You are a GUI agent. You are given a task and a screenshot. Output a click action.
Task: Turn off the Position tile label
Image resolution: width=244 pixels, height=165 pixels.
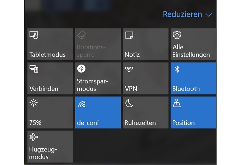[183, 123]
